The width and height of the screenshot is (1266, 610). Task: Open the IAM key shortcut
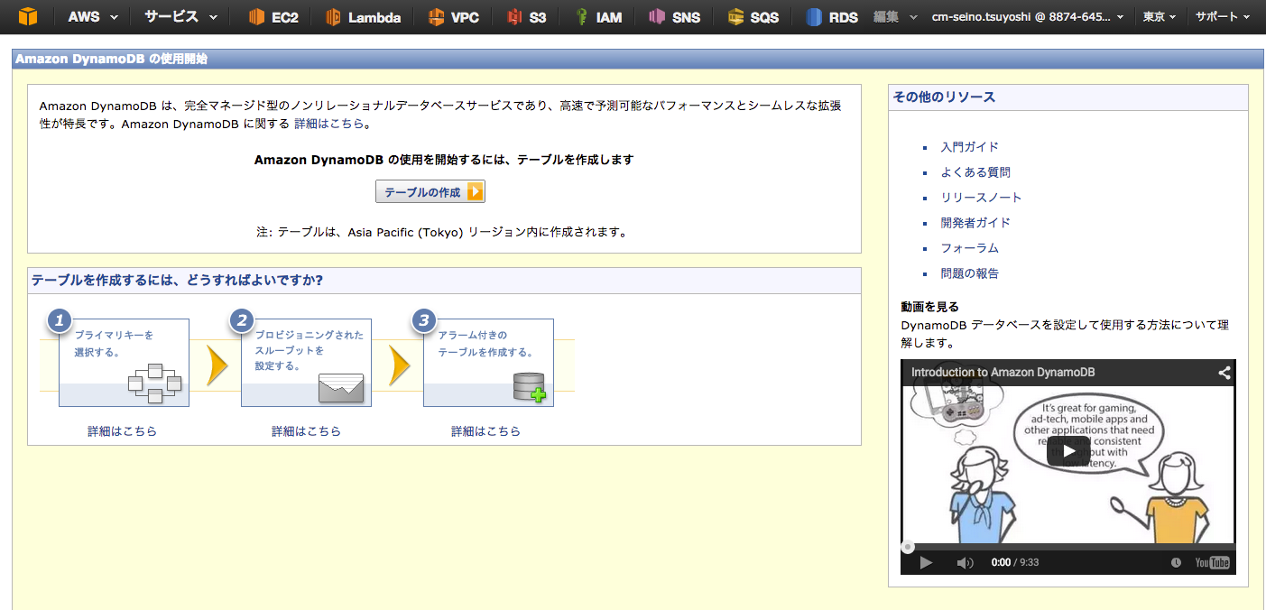[598, 17]
